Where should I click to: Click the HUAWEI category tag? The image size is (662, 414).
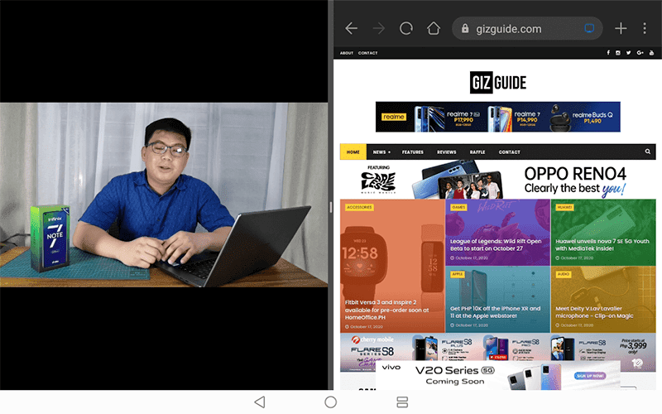[564, 208]
